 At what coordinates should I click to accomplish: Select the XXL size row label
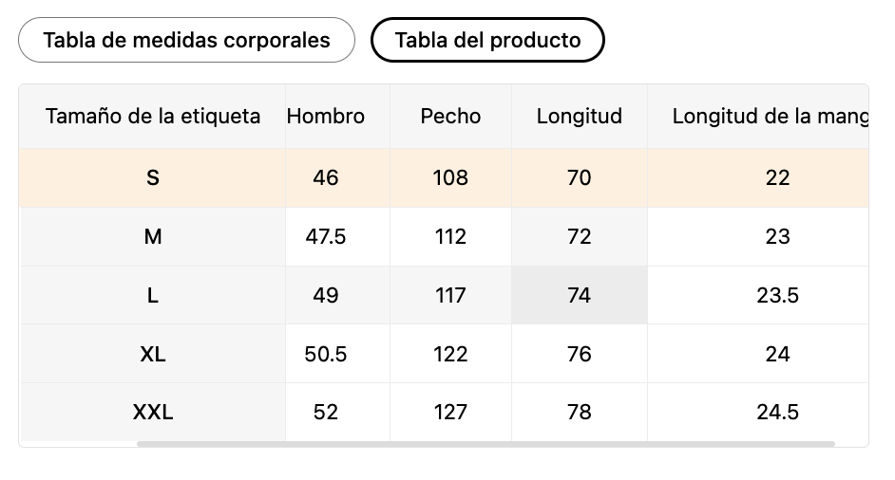[x=153, y=412]
